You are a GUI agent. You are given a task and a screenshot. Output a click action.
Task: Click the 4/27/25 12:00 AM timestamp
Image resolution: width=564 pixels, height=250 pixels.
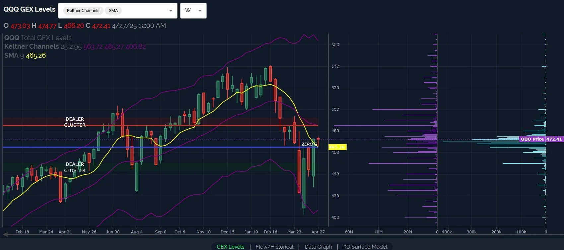click(139, 26)
